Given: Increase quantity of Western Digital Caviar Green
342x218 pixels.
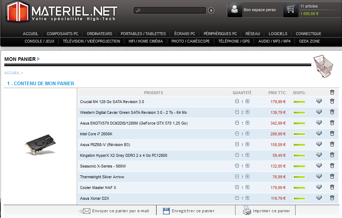Looking at the screenshot, I should 248,112.
